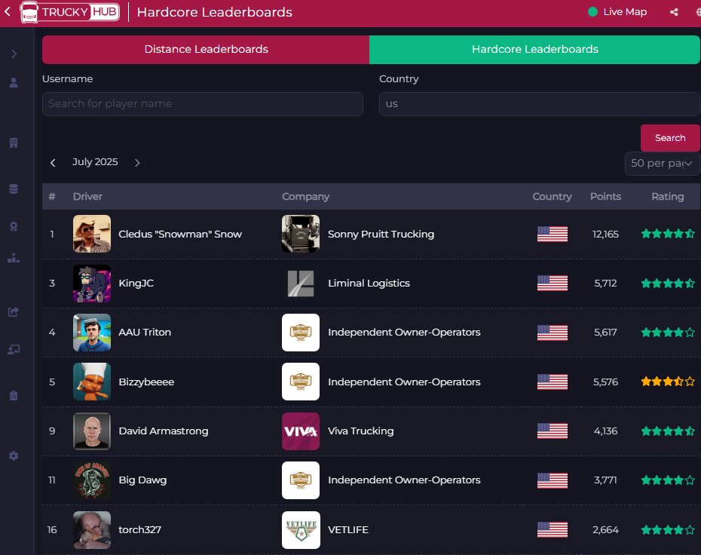This screenshot has height=555, width=701.
Task: Open the clipboard sidebar icon
Action: (14, 395)
